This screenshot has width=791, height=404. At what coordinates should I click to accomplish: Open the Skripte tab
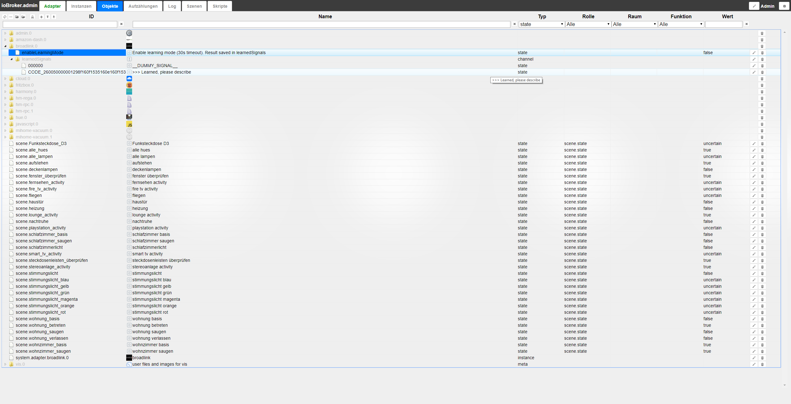tap(220, 6)
